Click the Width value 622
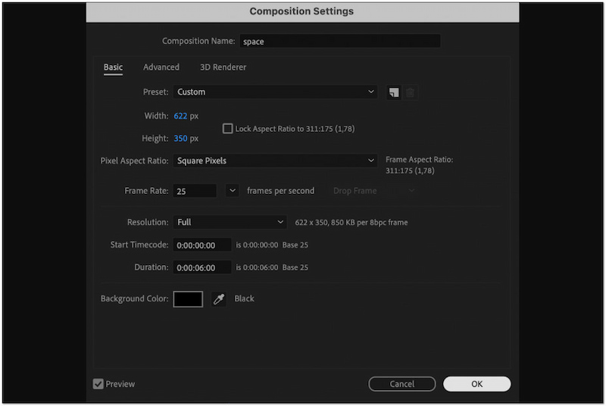The height and width of the screenshot is (406, 606). (180, 116)
